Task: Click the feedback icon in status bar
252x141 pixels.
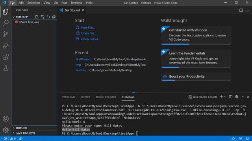Action: point(241,138)
